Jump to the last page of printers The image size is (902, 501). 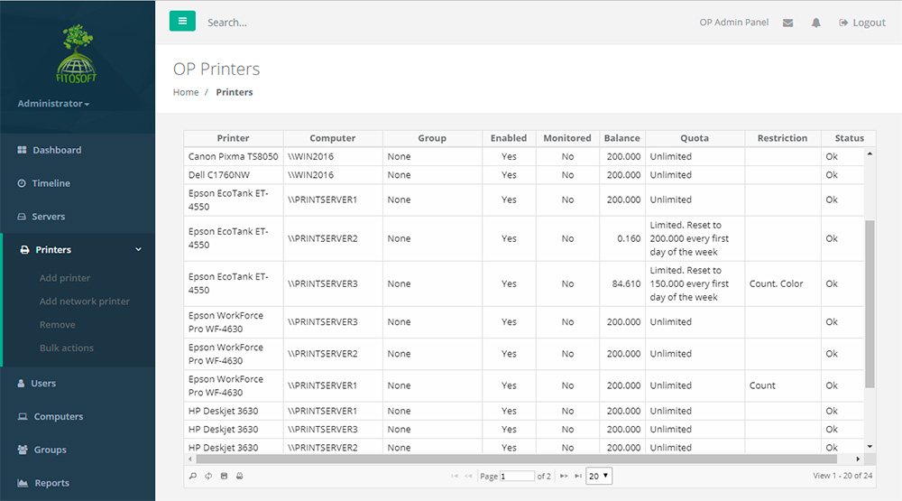tap(578, 476)
